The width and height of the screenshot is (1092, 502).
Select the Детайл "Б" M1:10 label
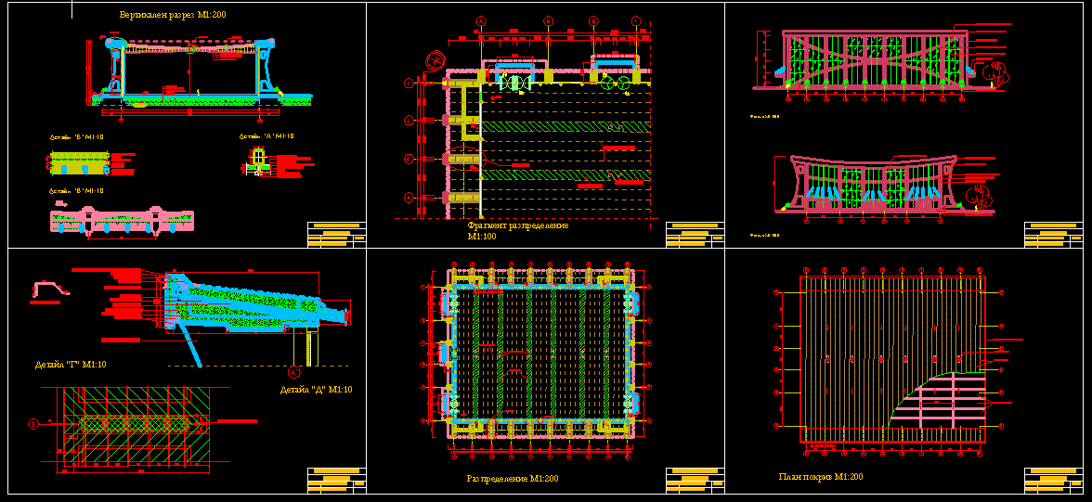[x=77, y=136]
